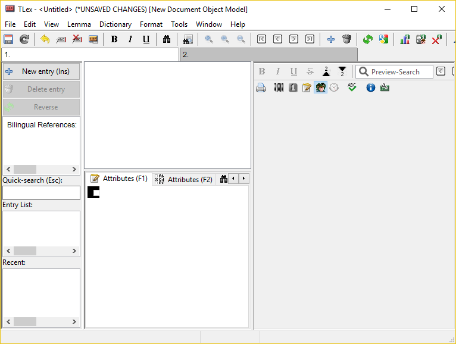The height and width of the screenshot is (344, 456).
Task: Click the Google search icon
Action: pyautogui.click(x=383, y=39)
